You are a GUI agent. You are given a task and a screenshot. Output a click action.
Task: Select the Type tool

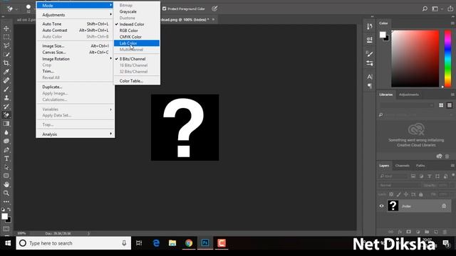coord(6,159)
